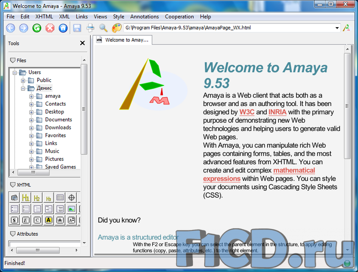
Task: Reload page with the green icon
Action: [37, 28]
